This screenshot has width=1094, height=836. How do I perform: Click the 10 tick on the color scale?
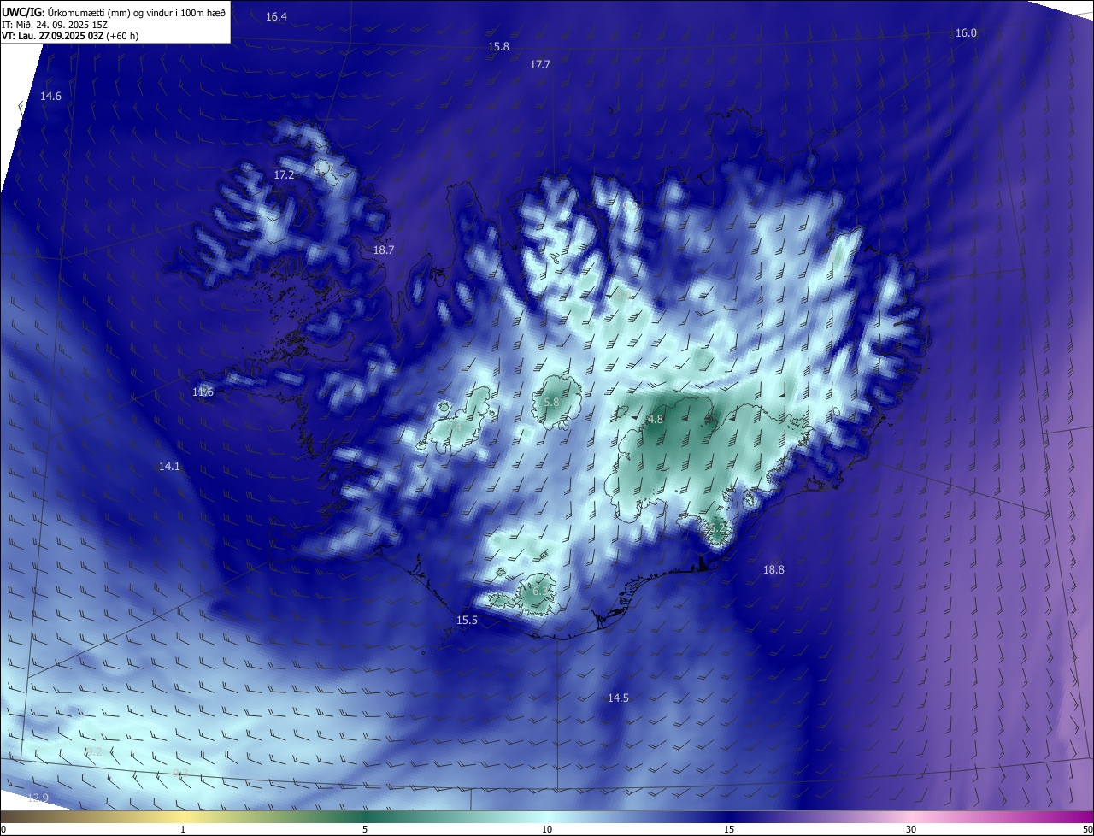(547, 829)
